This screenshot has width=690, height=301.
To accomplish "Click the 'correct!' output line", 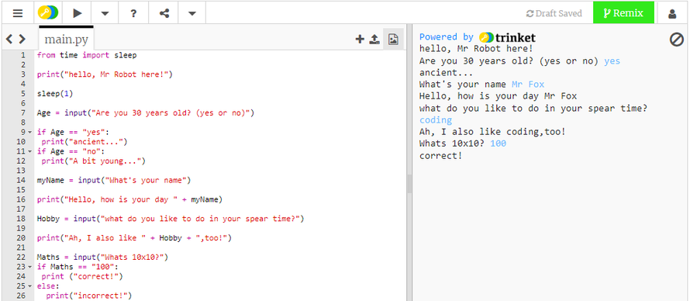I will point(441,155).
